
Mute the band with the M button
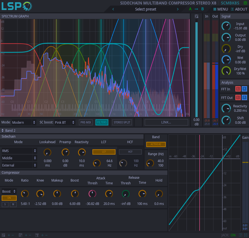(x=13, y=204)
